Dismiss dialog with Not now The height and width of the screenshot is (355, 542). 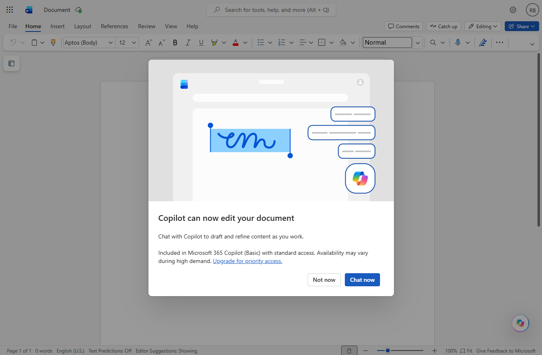(x=324, y=280)
